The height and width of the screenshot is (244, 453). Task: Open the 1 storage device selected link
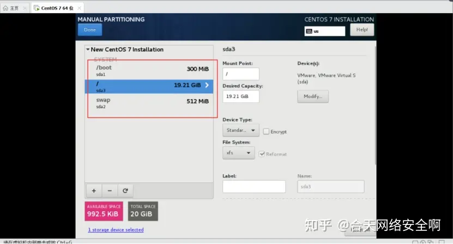click(x=116, y=230)
